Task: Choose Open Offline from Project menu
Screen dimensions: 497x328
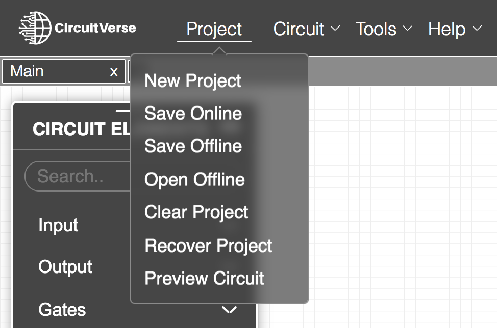Action: pos(194,179)
